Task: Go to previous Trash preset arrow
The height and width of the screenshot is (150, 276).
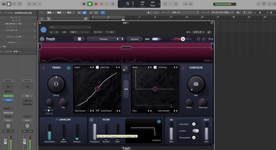Action: (118, 39)
